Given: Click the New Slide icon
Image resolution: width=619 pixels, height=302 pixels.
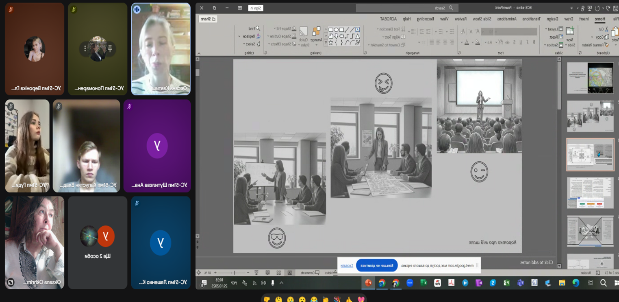Looking at the screenshot, I should pos(570,31).
